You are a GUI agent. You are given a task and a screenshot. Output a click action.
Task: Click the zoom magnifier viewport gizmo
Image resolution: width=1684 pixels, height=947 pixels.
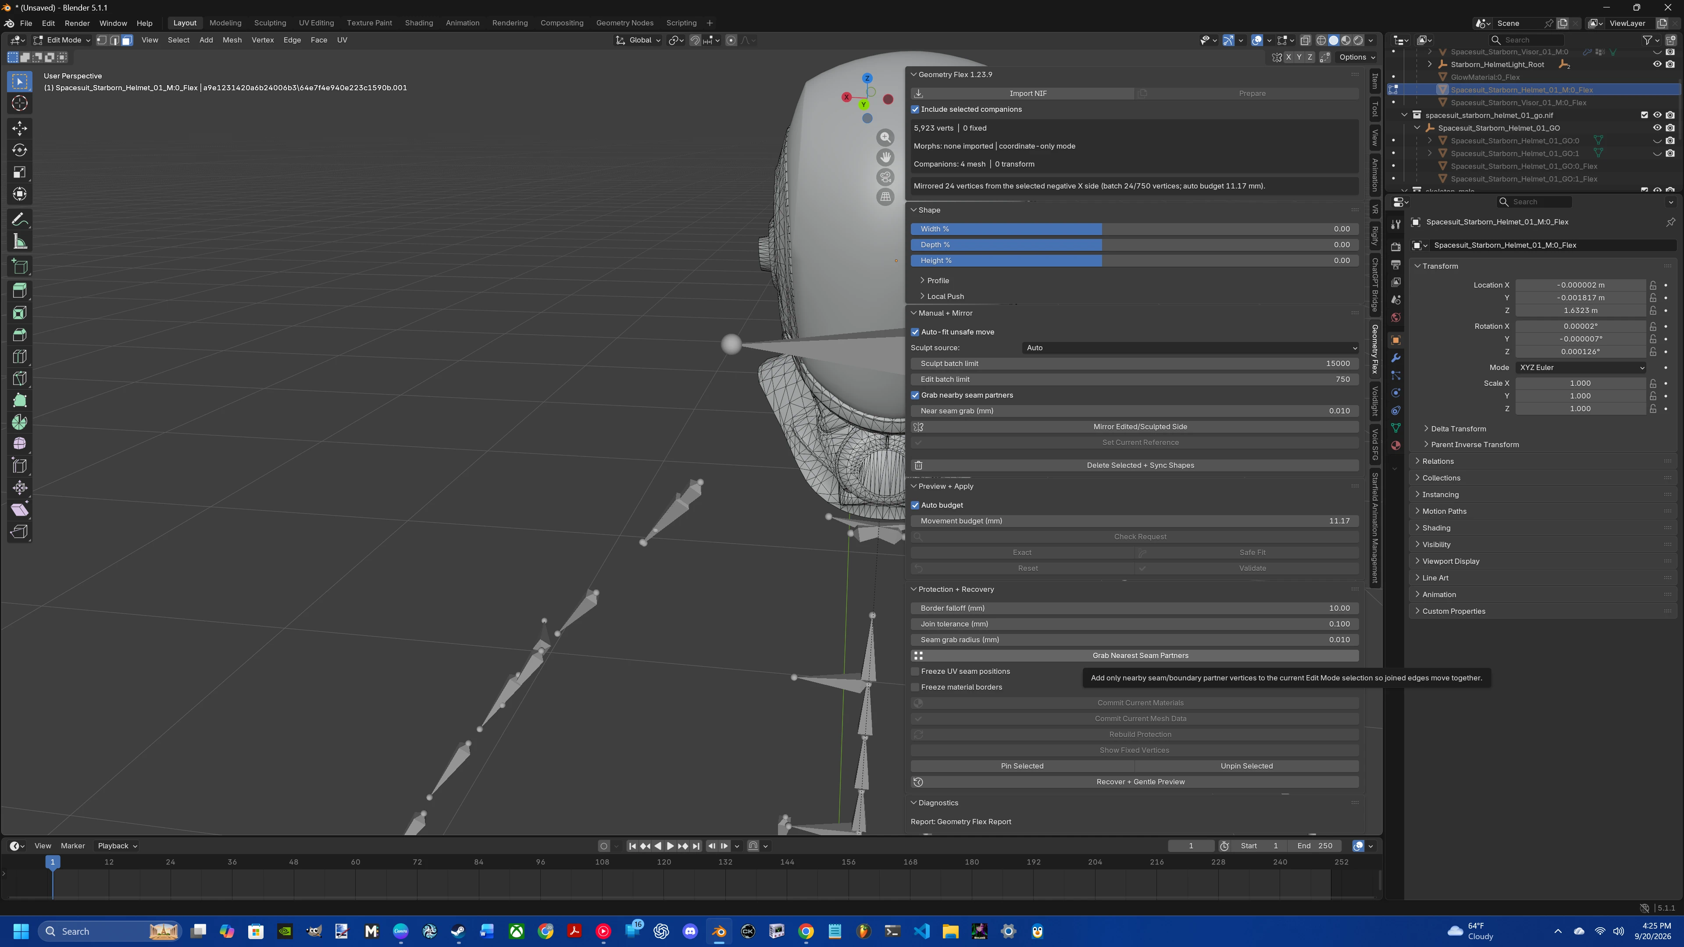886,137
